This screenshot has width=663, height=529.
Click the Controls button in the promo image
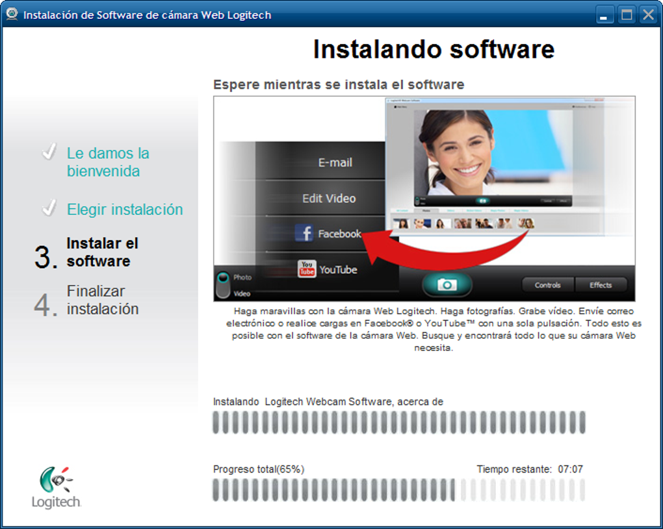click(x=547, y=285)
